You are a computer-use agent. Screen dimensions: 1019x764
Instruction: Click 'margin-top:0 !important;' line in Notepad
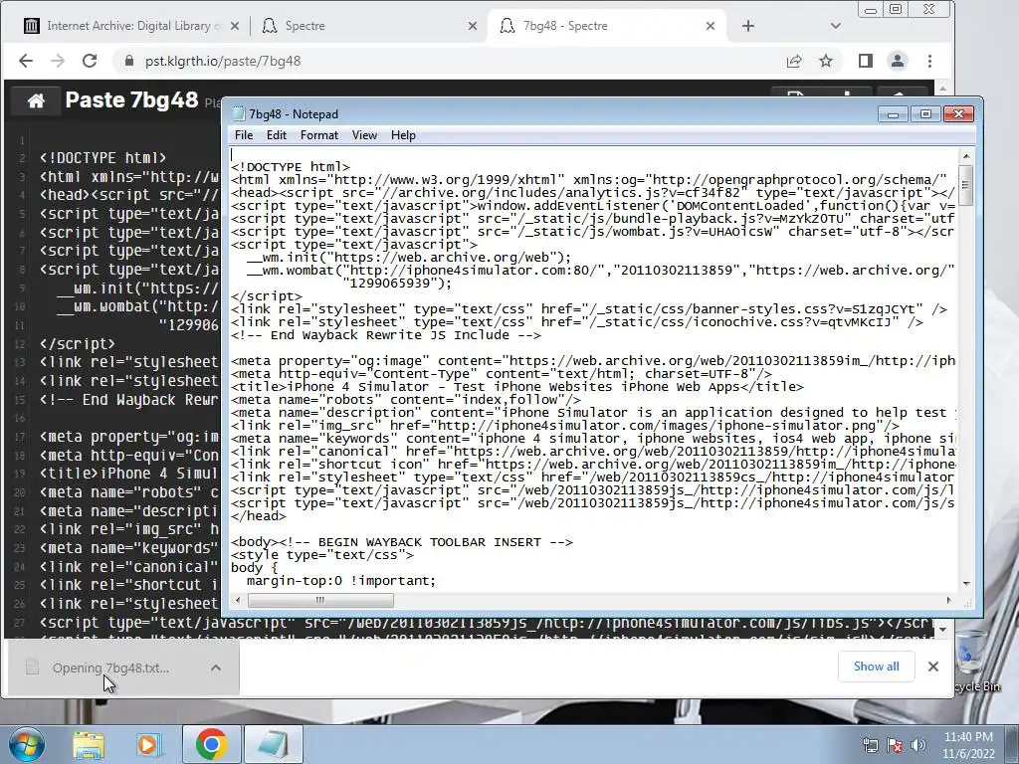(341, 581)
